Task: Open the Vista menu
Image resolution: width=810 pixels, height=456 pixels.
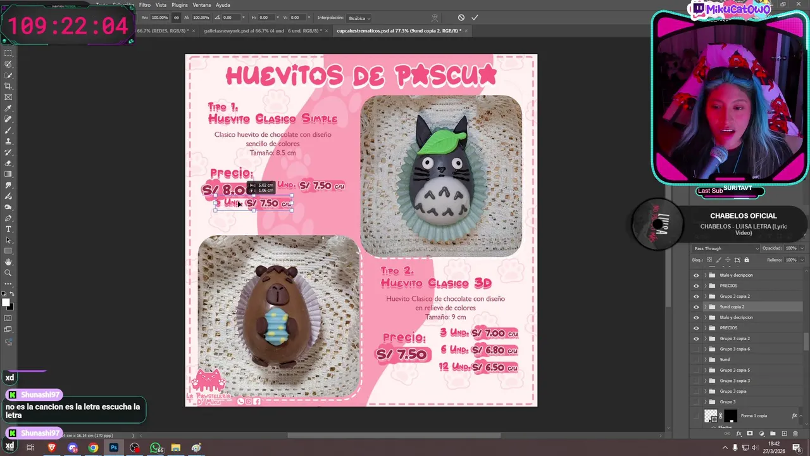Action: (161, 5)
